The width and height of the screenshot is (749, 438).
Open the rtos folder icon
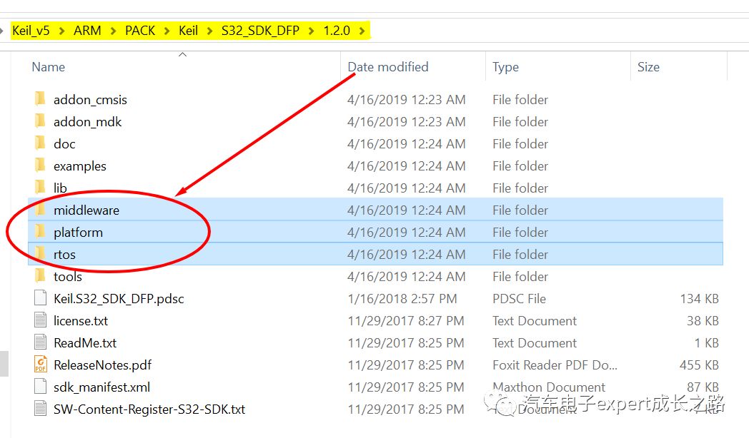tap(41, 254)
